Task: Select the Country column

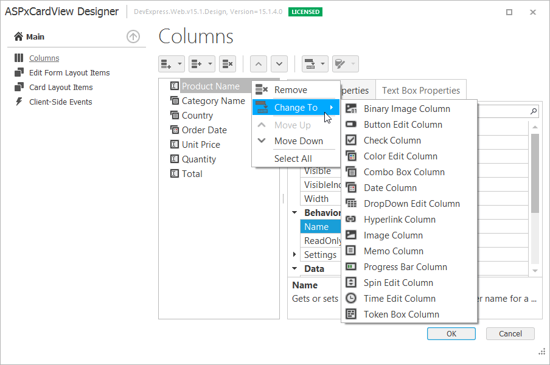Action: click(197, 116)
